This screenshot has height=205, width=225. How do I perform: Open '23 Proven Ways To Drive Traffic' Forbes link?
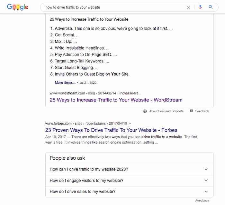(x=111, y=130)
